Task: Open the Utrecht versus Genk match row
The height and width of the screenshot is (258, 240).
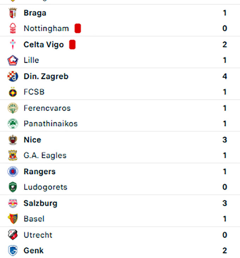Action: tap(120, 243)
